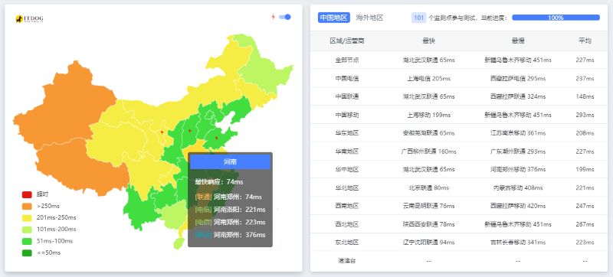
Task: Select the 华南地区 row label
Action: point(347,152)
